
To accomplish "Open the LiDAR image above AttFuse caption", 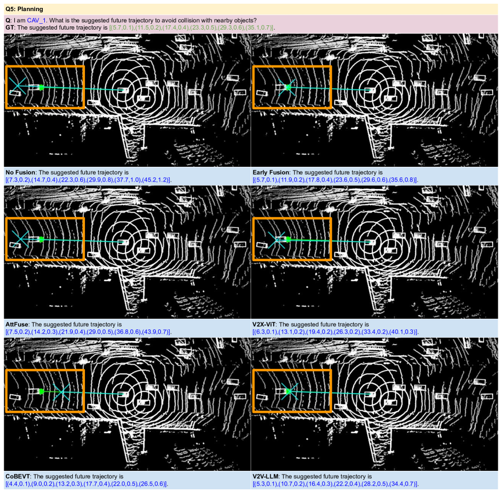I will click(127, 252).
